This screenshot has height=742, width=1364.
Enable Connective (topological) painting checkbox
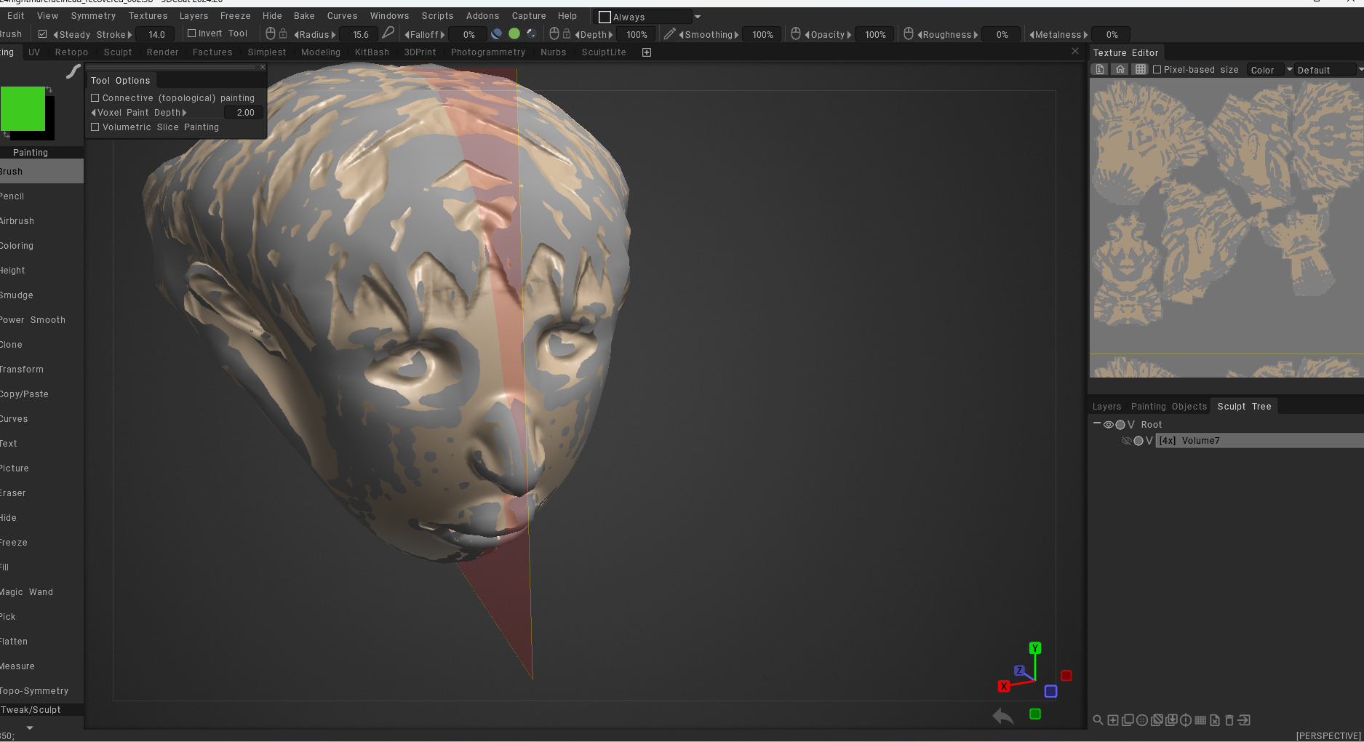point(95,98)
